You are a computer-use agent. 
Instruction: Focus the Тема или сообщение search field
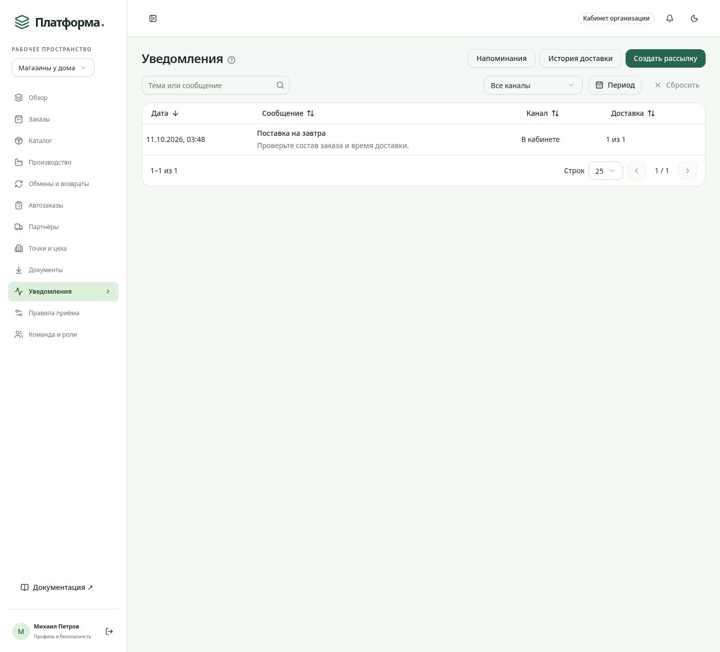tap(216, 85)
